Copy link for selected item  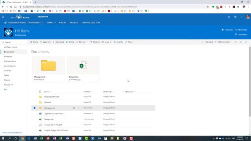click(x=45, y=42)
